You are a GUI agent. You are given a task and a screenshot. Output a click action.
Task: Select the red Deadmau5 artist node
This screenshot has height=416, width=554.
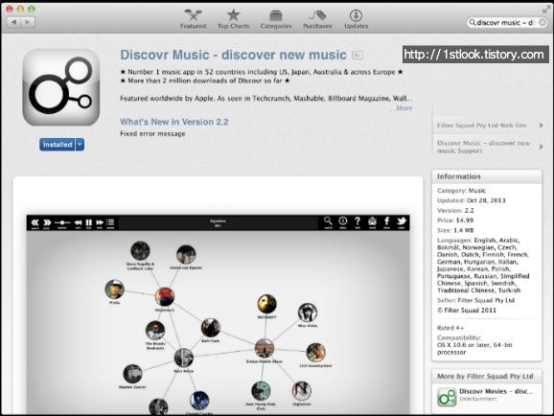(165, 297)
